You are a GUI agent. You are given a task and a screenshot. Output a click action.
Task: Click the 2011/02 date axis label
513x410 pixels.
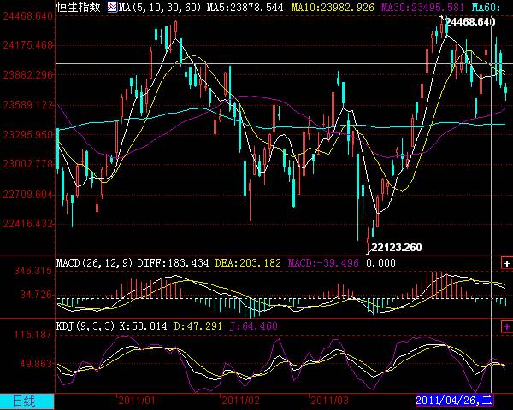coord(241,401)
